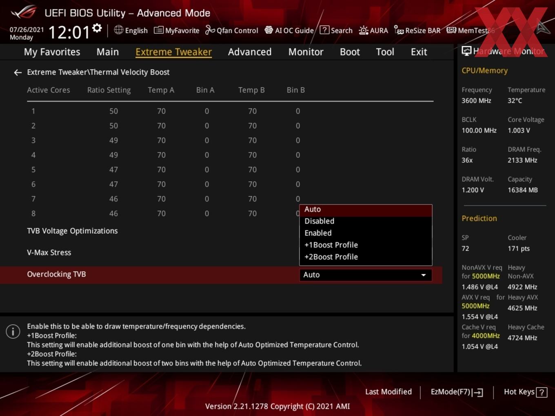Expand the Overclocking TVB dropdown arrow
555x416 pixels.
pos(424,275)
